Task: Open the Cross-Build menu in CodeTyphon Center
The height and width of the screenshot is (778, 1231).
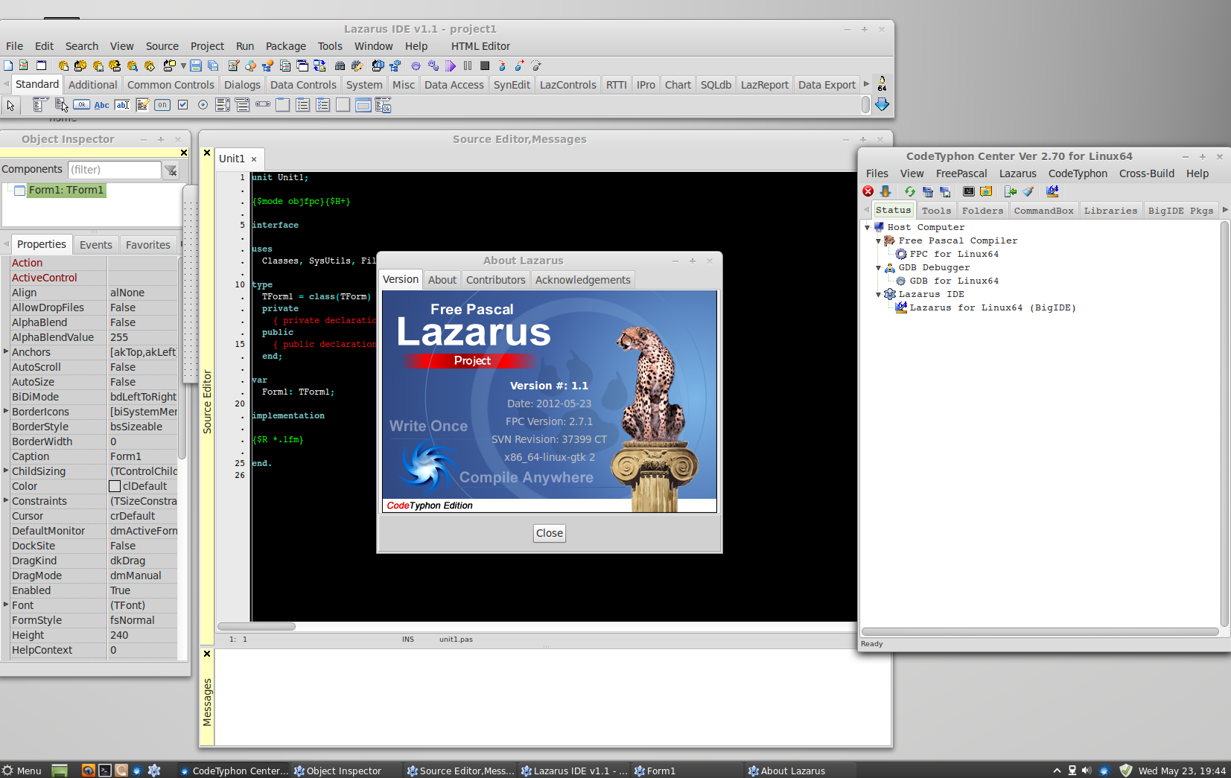Action: (1146, 173)
